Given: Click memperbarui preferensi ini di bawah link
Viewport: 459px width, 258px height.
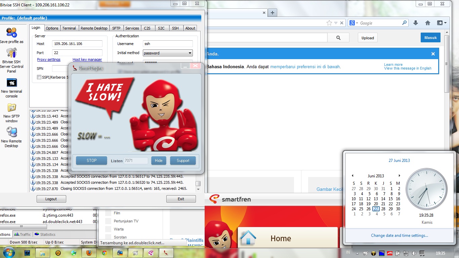Looking at the screenshot, I should 305,67.
